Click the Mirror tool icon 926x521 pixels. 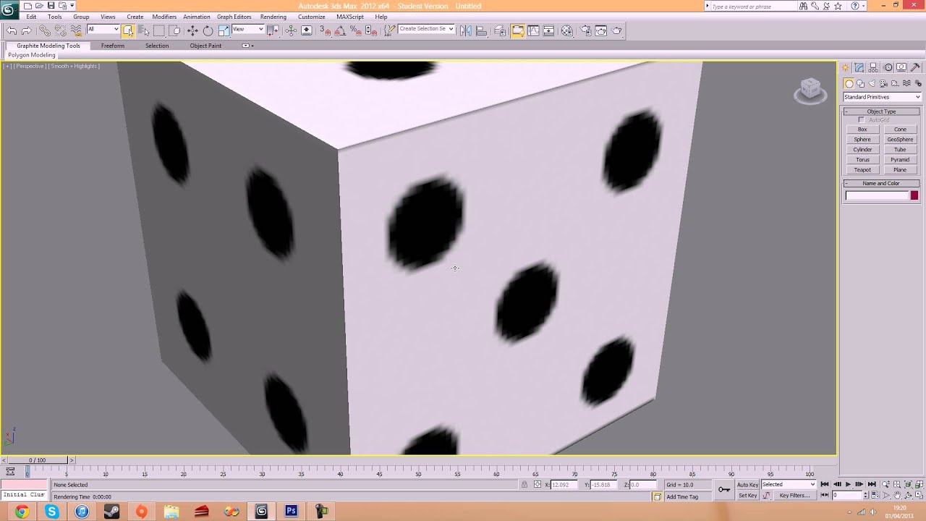click(466, 30)
